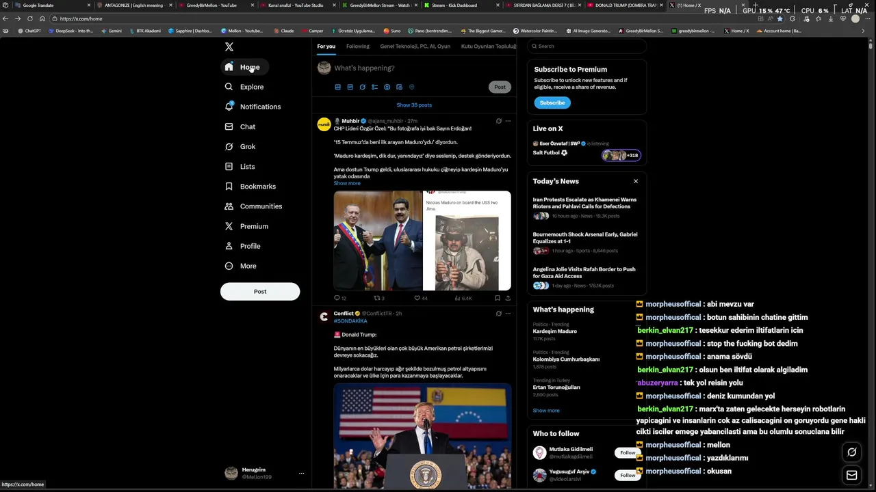Image resolution: width=876 pixels, height=492 pixels.
Task: Open the emoji picker in composer
Action: (x=387, y=87)
